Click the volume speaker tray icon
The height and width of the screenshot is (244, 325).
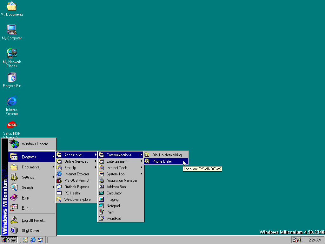tap(301, 240)
